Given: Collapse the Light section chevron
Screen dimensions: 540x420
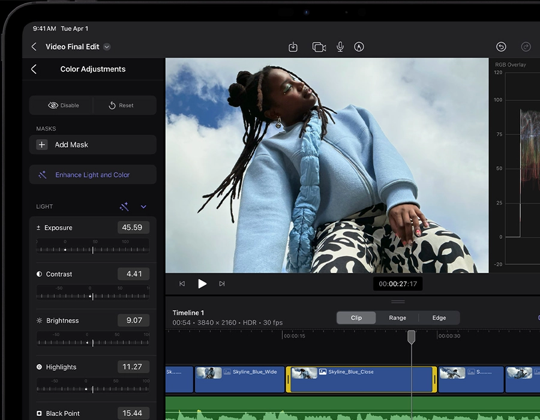Looking at the screenshot, I should point(143,206).
